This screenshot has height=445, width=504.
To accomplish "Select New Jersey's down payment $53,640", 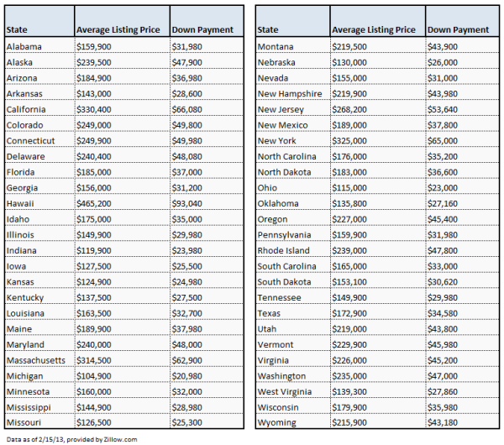I will [445, 109].
